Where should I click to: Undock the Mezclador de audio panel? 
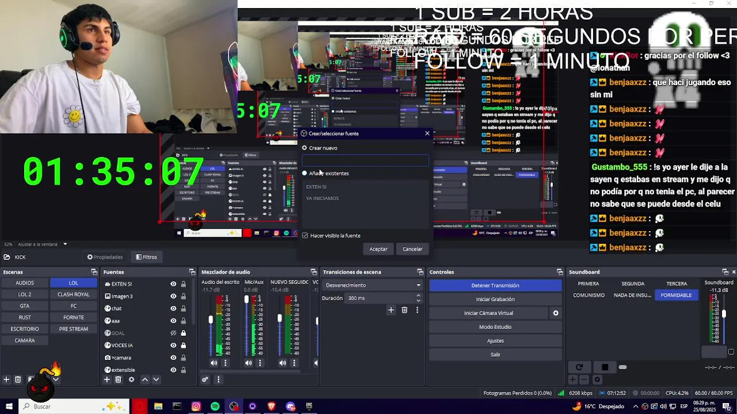click(314, 272)
